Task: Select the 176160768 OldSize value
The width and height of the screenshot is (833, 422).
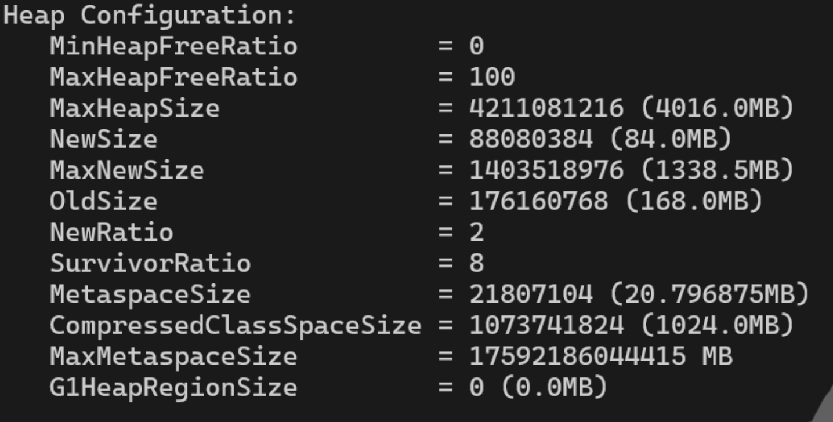Action: pos(539,201)
